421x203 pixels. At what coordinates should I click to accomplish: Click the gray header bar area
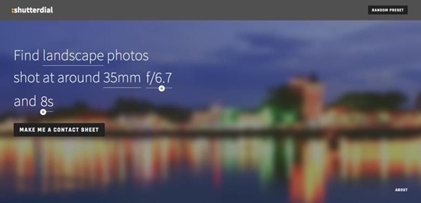point(210,10)
